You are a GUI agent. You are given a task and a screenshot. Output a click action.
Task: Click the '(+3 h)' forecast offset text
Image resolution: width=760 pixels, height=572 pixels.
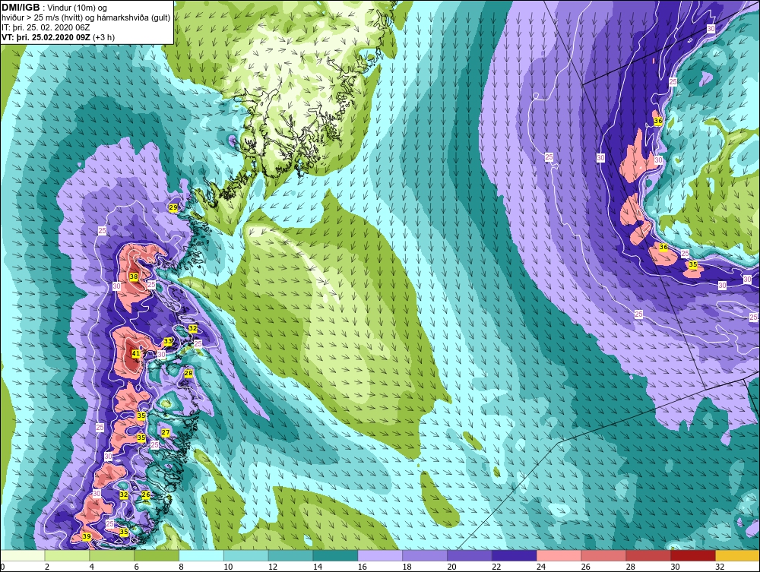[103, 36]
